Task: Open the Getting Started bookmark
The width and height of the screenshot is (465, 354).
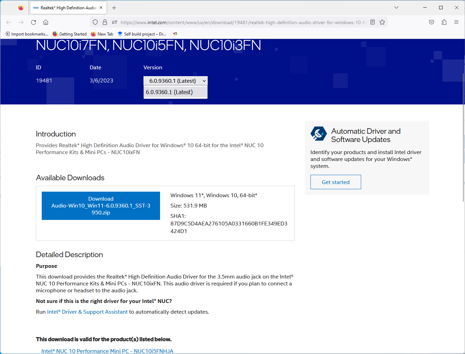Action: point(70,34)
